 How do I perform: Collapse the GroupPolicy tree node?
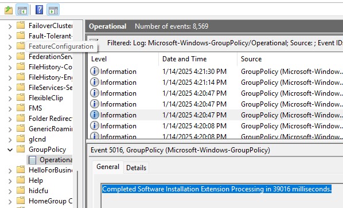point(10,150)
